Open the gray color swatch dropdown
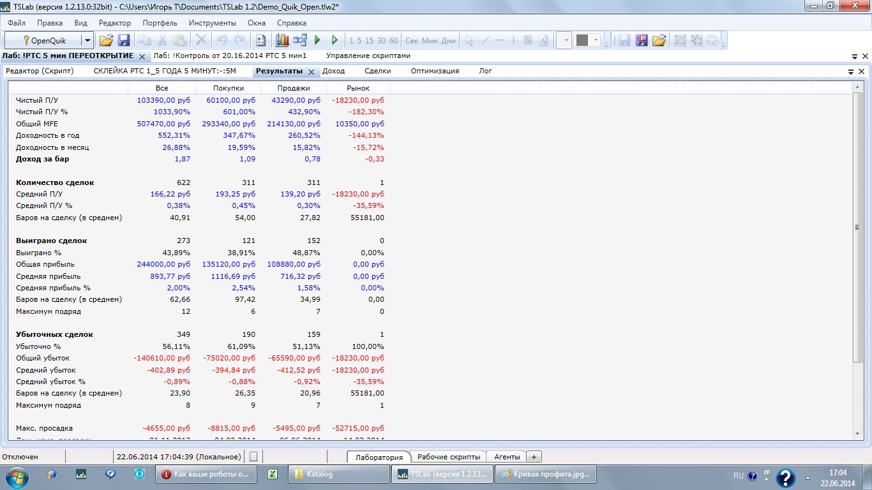The image size is (872, 490). coord(596,40)
